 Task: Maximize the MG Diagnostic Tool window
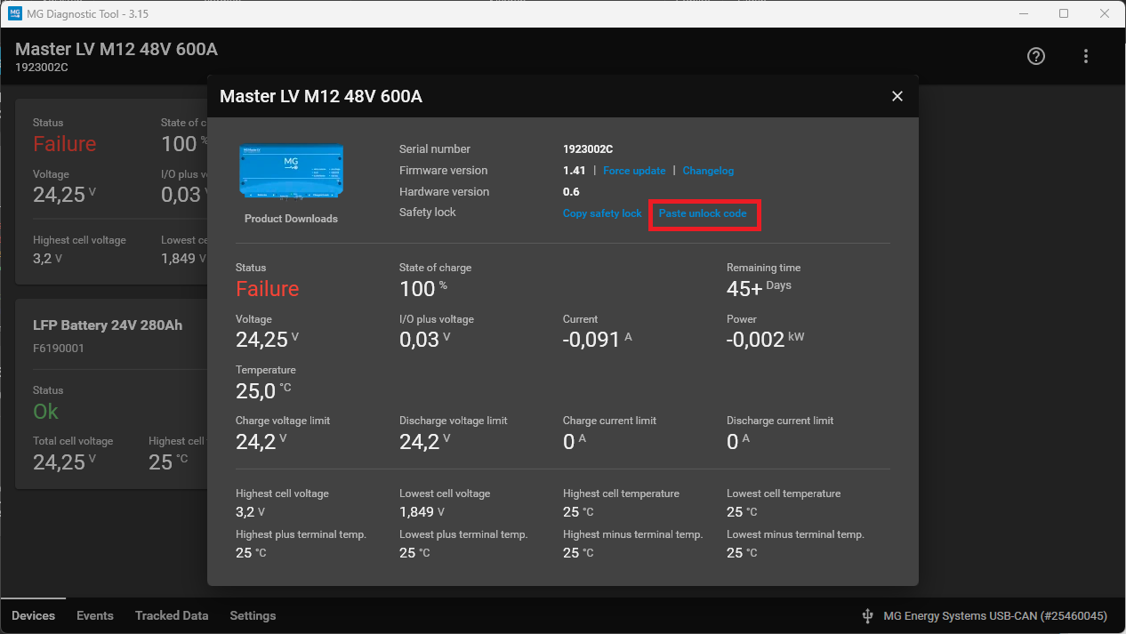pos(1064,13)
